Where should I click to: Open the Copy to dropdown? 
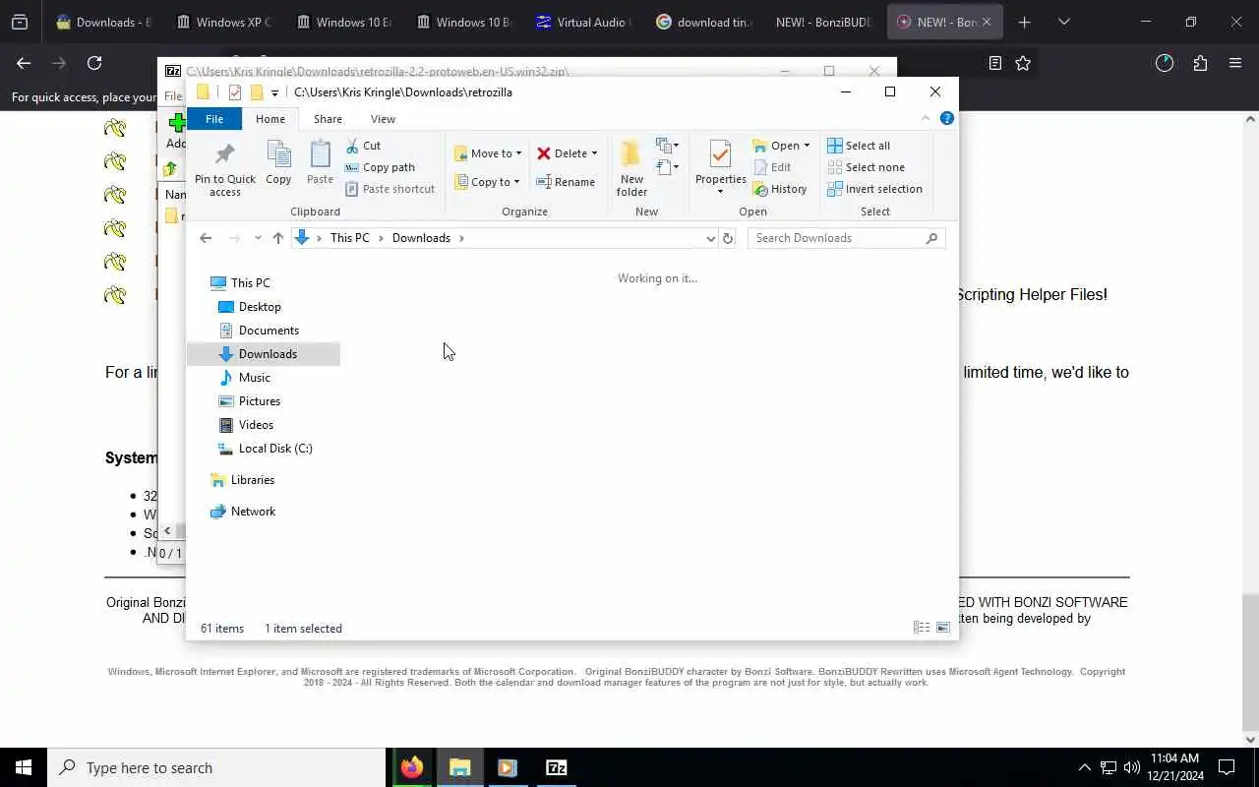(x=488, y=182)
